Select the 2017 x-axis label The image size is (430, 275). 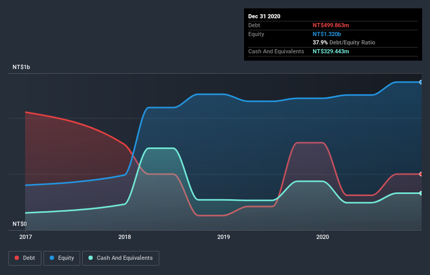point(26,237)
